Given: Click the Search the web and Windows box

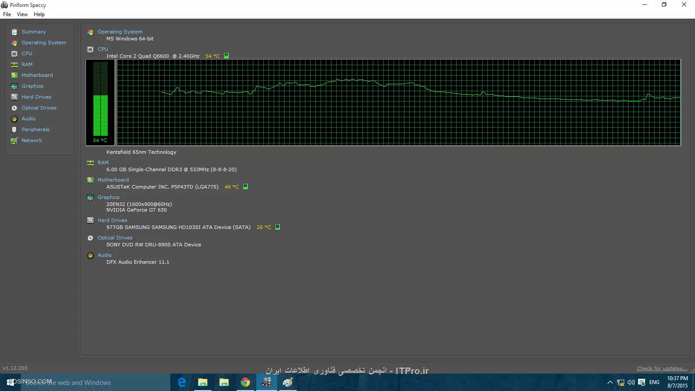Looking at the screenshot, I should pyautogui.click(x=95, y=382).
